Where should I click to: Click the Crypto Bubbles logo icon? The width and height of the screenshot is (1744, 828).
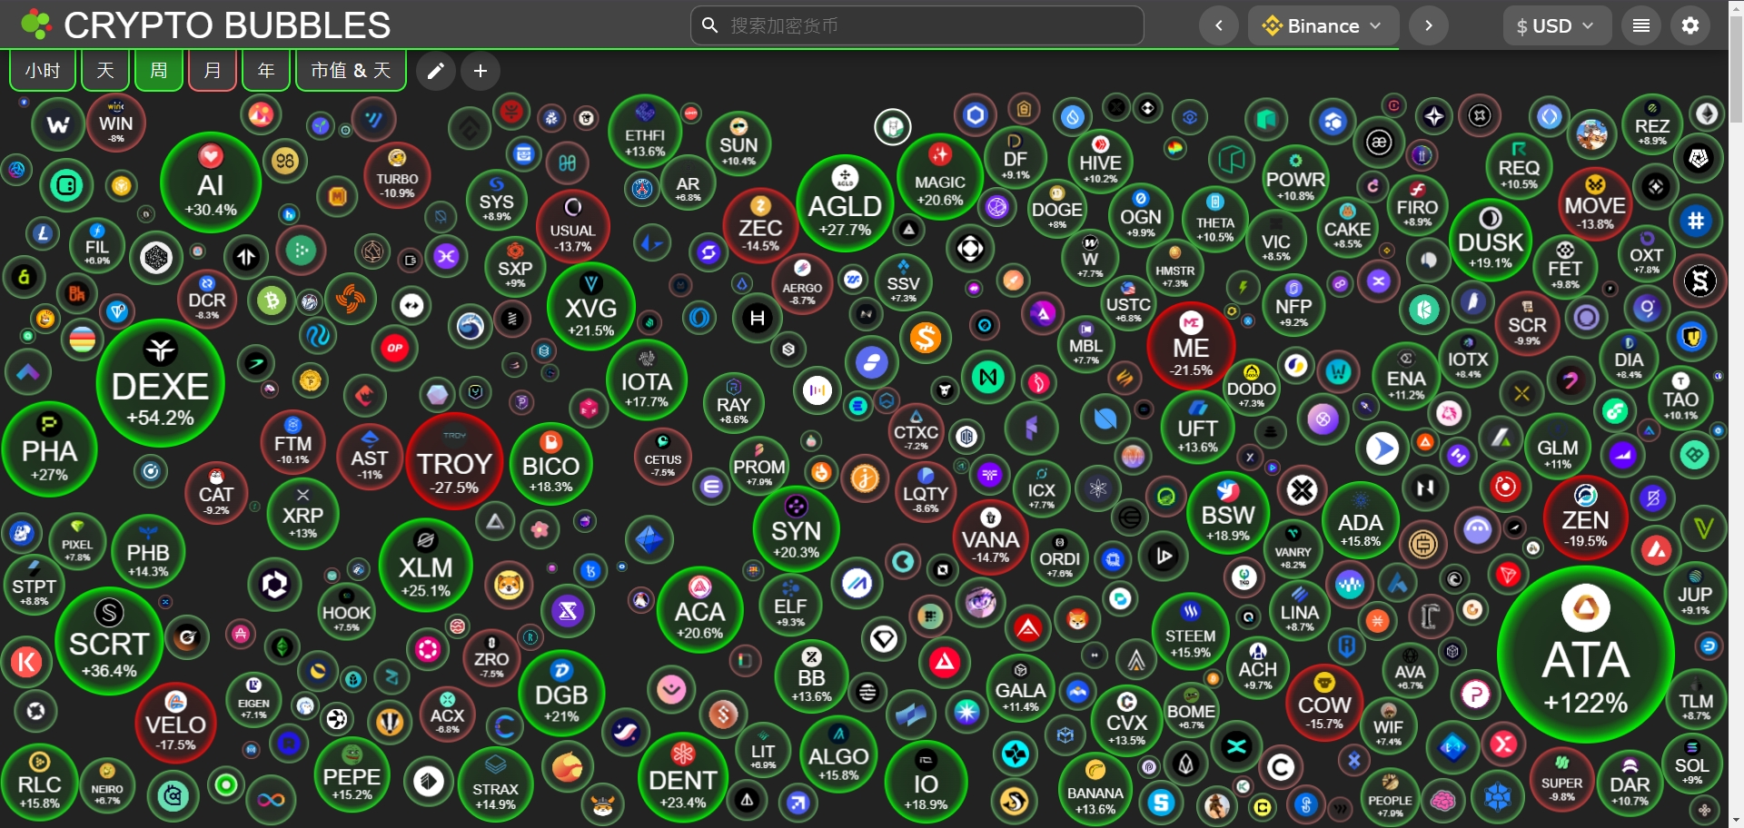(36, 25)
